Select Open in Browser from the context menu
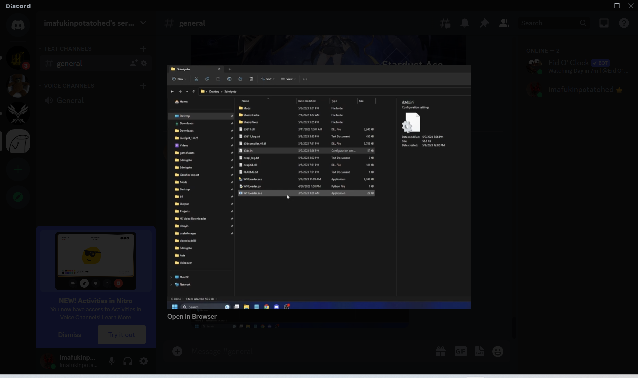This screenshot has height=378, width=638. [192, 317]
